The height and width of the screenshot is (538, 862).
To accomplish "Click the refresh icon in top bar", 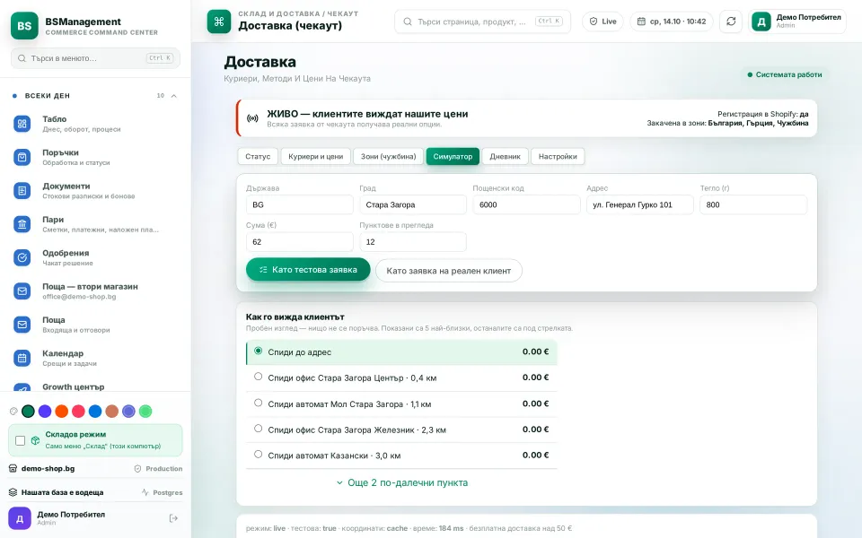I will 731,22.
